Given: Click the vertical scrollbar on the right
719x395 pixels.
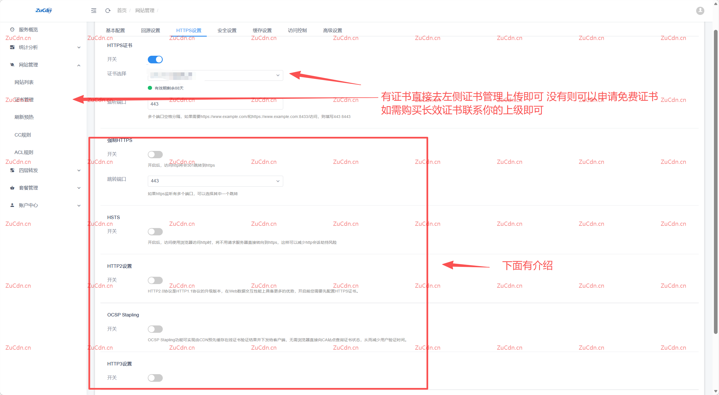Looking at the screenshot, I should [716, 183].
